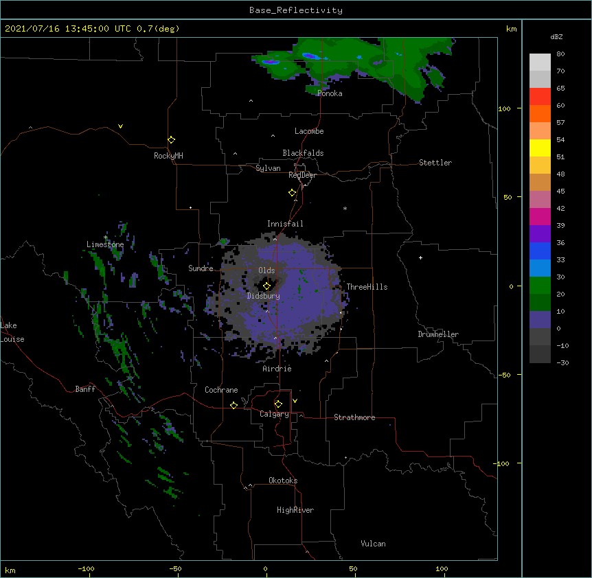Click the yellow station marker near RockyMH
Viewport: 592px width, 578px height.
172,140
